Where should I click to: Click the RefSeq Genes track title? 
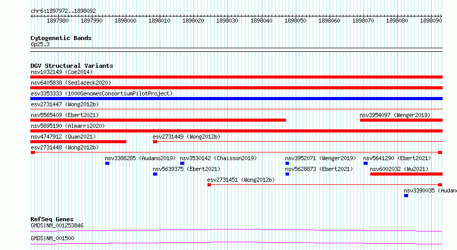click(x=52, y=219)
